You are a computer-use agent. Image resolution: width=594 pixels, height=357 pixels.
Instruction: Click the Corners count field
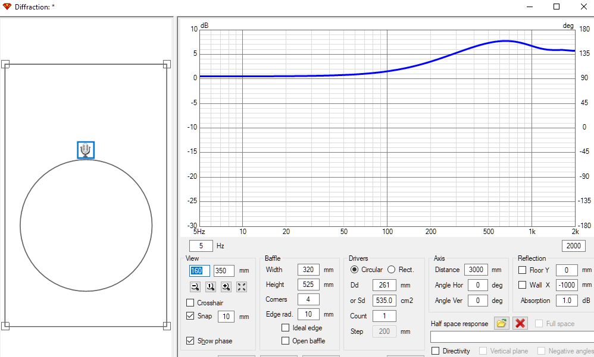coord(308,299)
